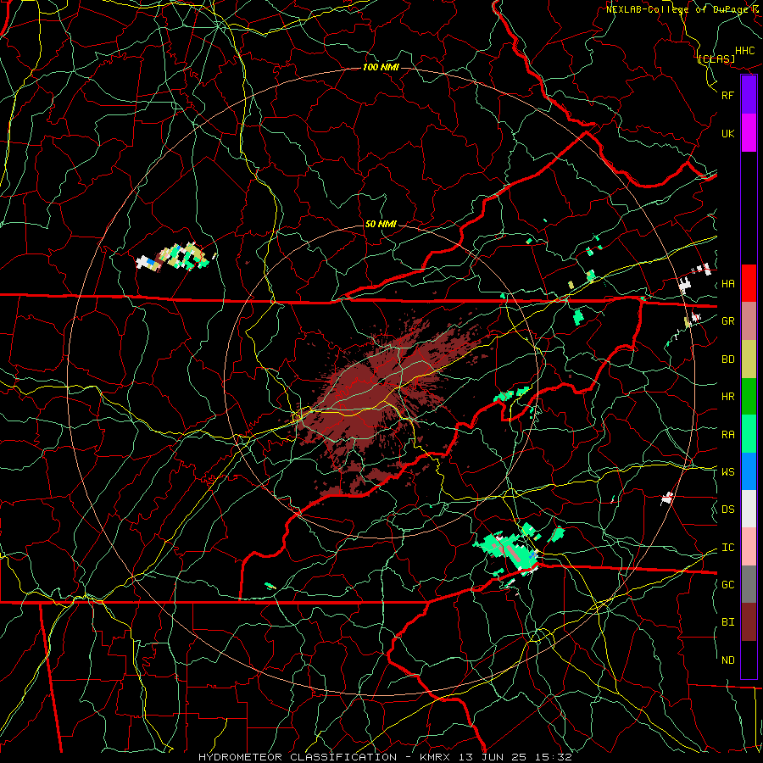Click the UK legend label
This screenshot has width=763, height=763.
[x=727, y=133]
